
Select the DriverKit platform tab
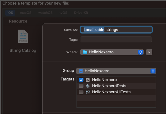81,13
